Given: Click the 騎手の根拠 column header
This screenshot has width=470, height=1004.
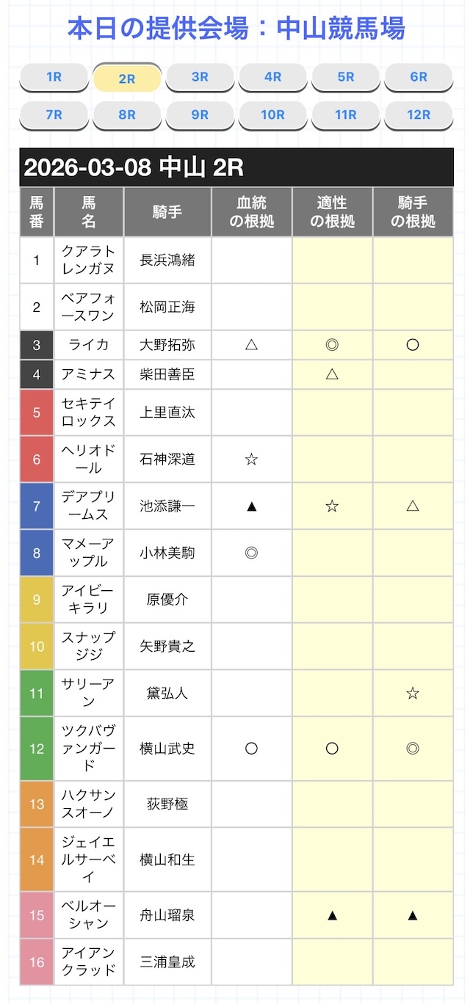Looking at the screenshot, I should 413,212.
